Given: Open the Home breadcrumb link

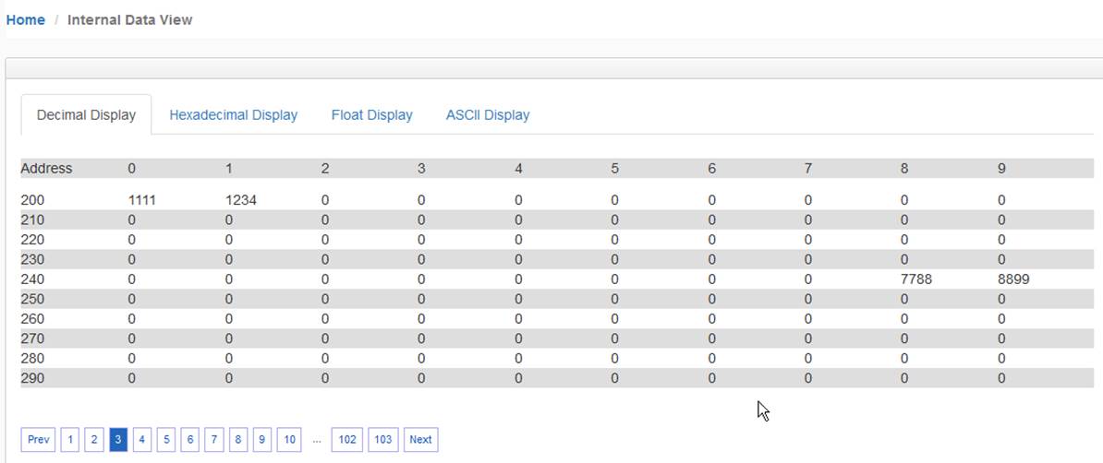Looking at the screenshot, I should pos(25,19).
